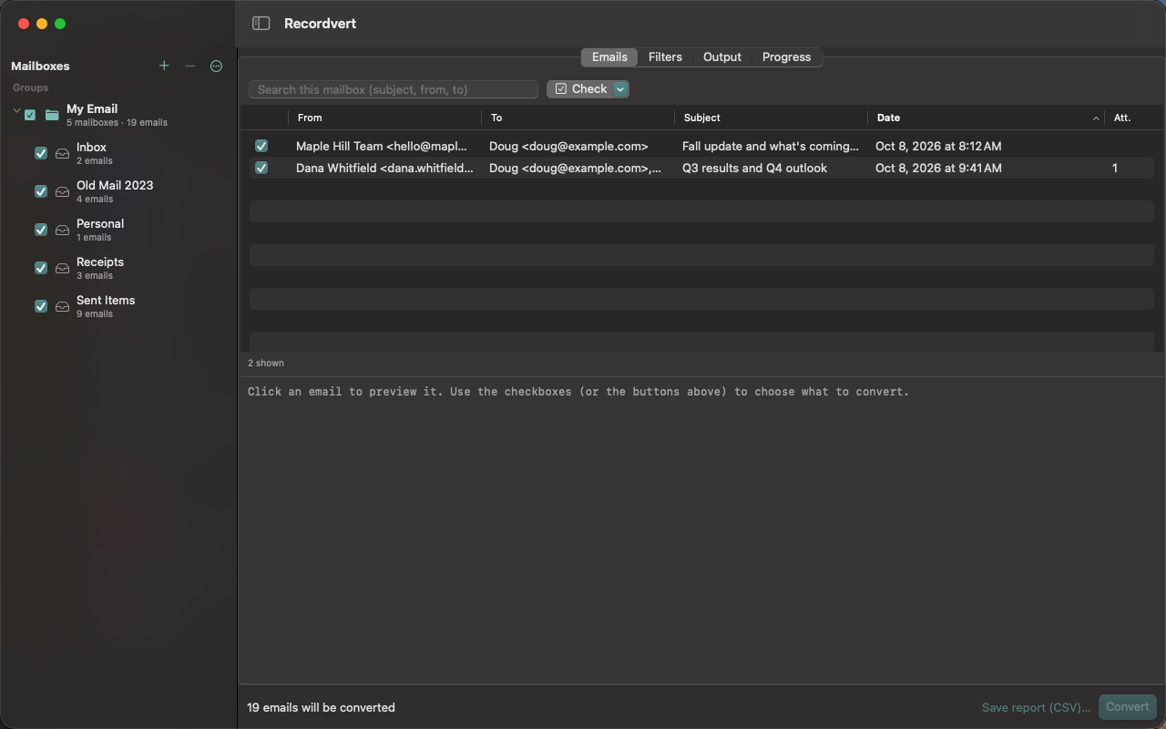Screen dimensions: 1166x729
Task: Sort by the From column header
Action: (x=384, y=118)
